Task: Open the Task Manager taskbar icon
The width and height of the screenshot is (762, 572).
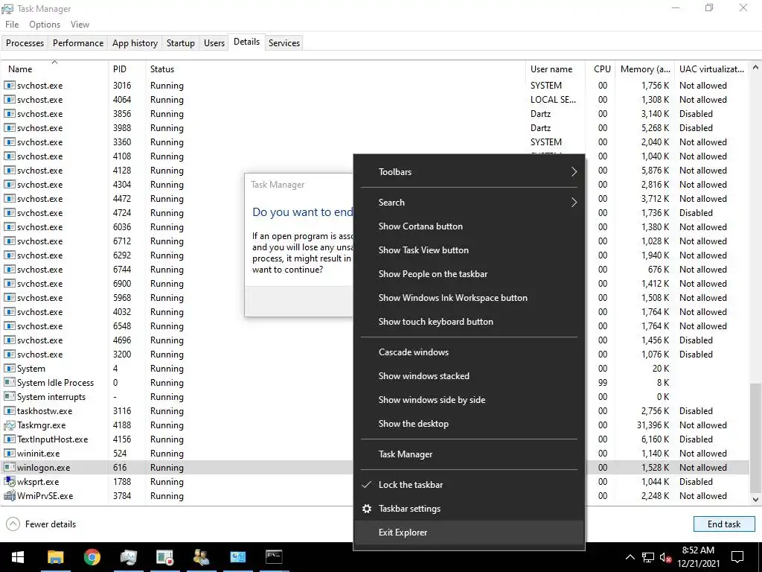Action: [x=128, y=557]
